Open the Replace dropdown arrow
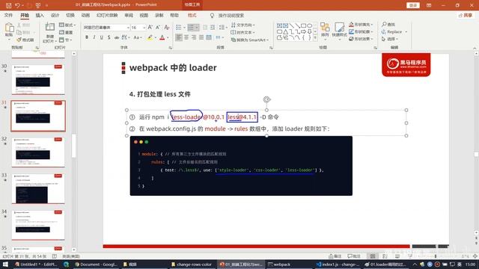The width and height of the screenshot is (479, 269). pyautogui.click(x=406, y=31)
